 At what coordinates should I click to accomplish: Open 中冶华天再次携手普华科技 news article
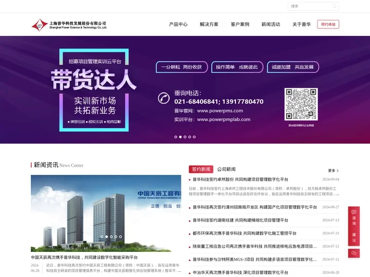pos(240,272)
